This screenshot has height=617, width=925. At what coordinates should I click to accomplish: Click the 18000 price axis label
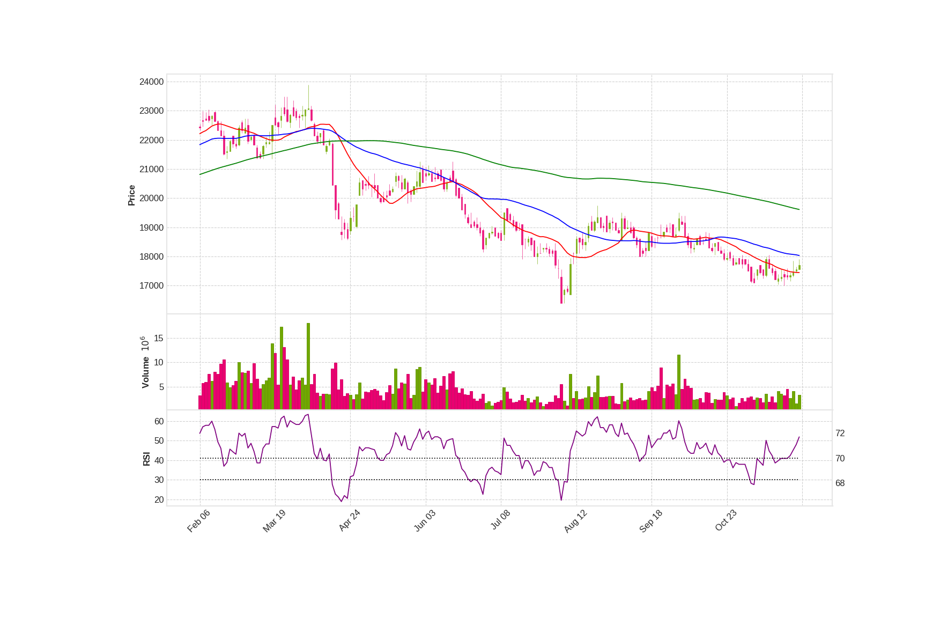(x=151, y=257)
